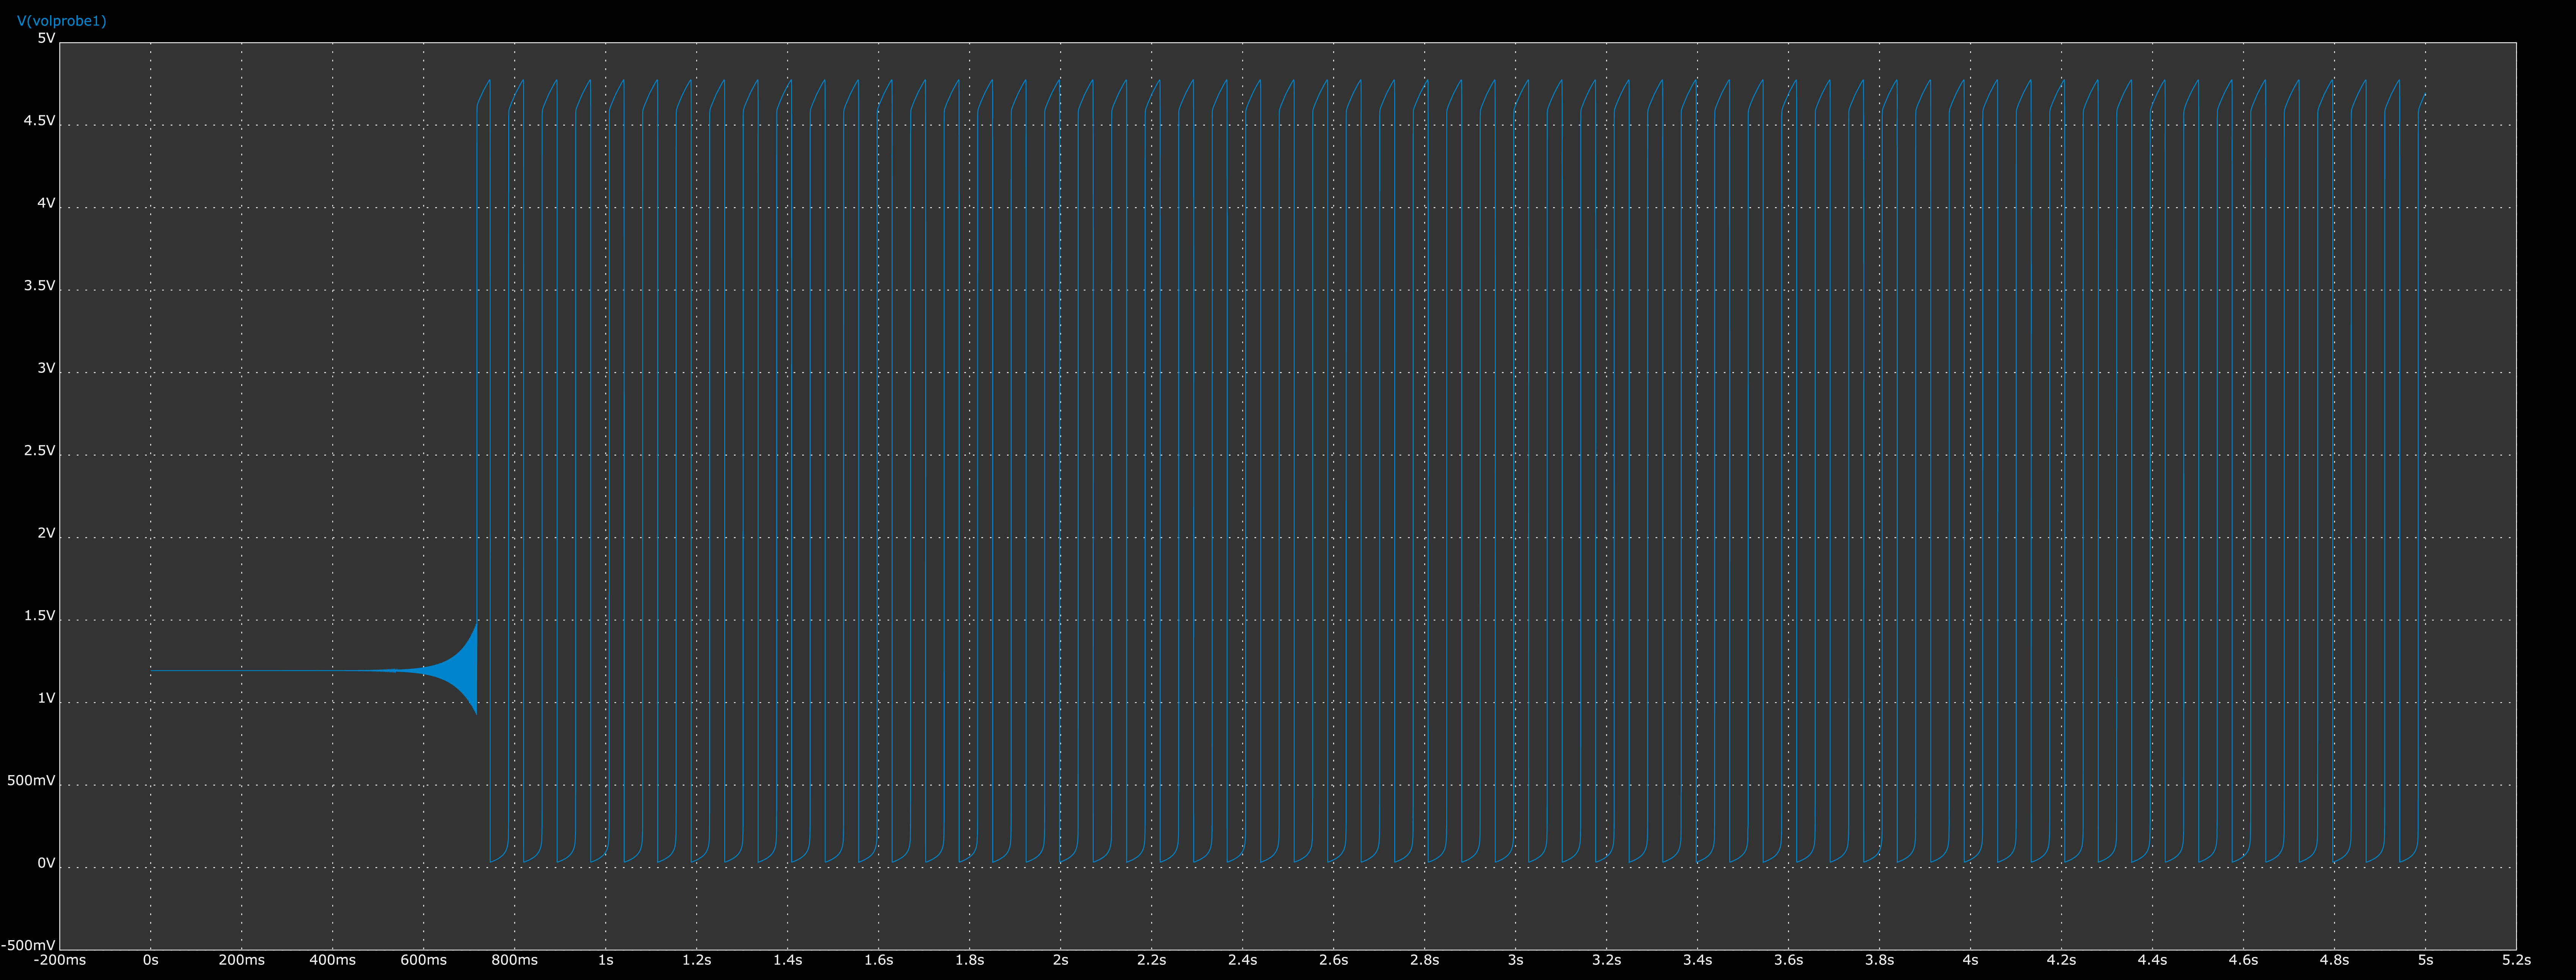Click the 2.6s time axis label
The image size is (2576, 980).
(1333, 960)
